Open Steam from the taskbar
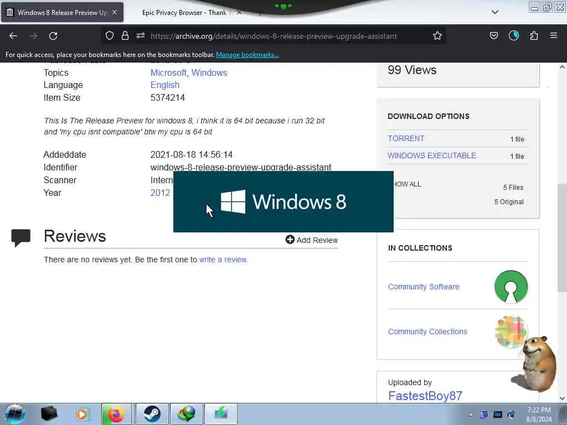 click(x=152, y=414)
